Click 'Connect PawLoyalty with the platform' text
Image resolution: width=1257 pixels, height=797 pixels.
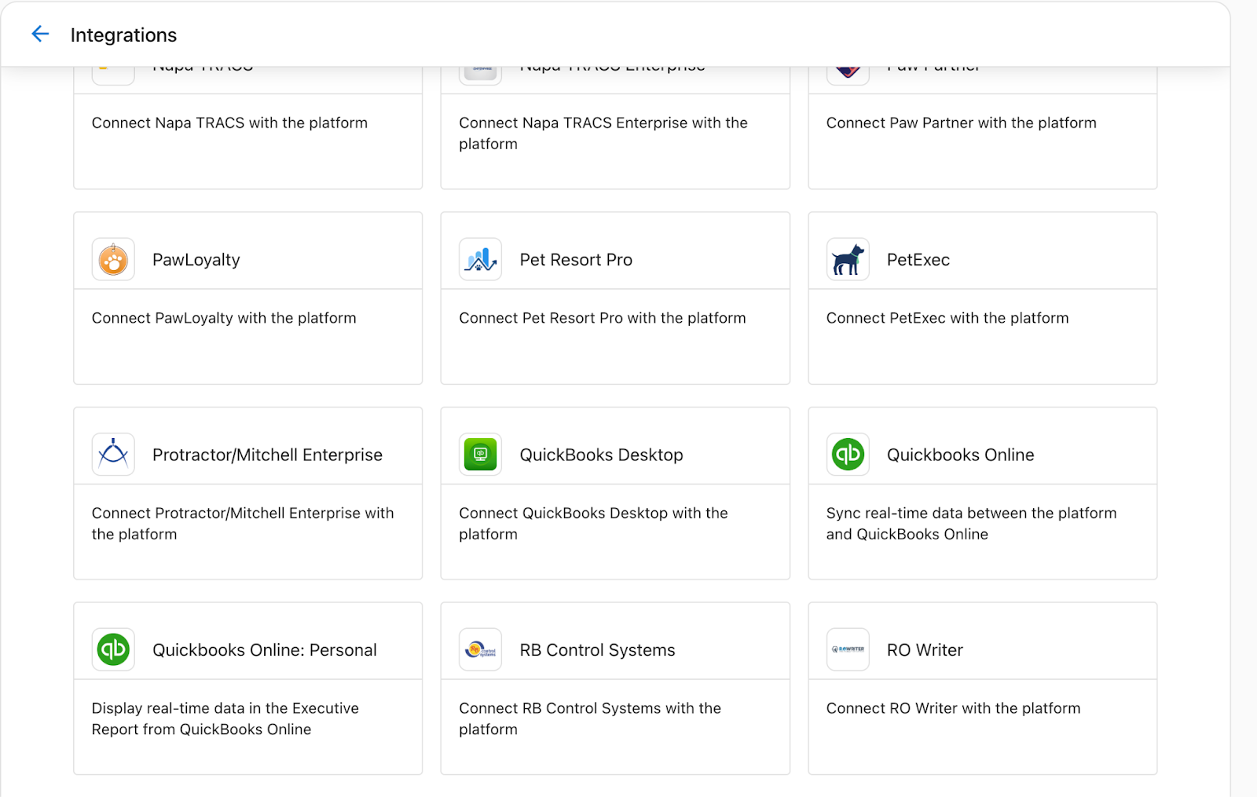(224, 318)
